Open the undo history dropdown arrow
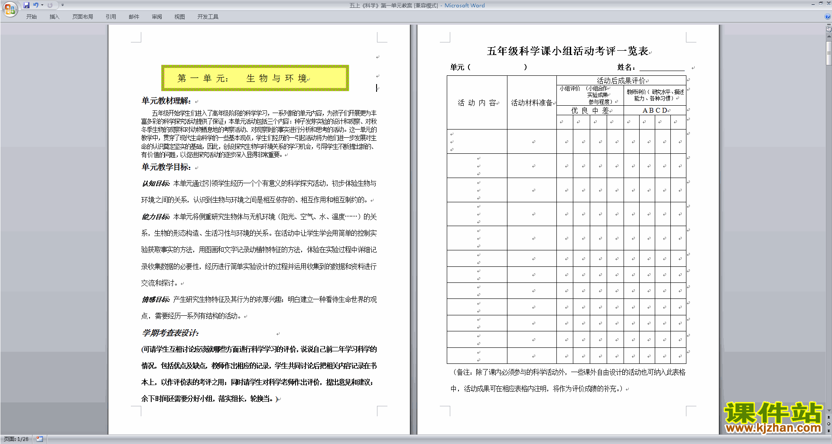The width and height of the screenshot is (832, 444). [x=42, y=5]
